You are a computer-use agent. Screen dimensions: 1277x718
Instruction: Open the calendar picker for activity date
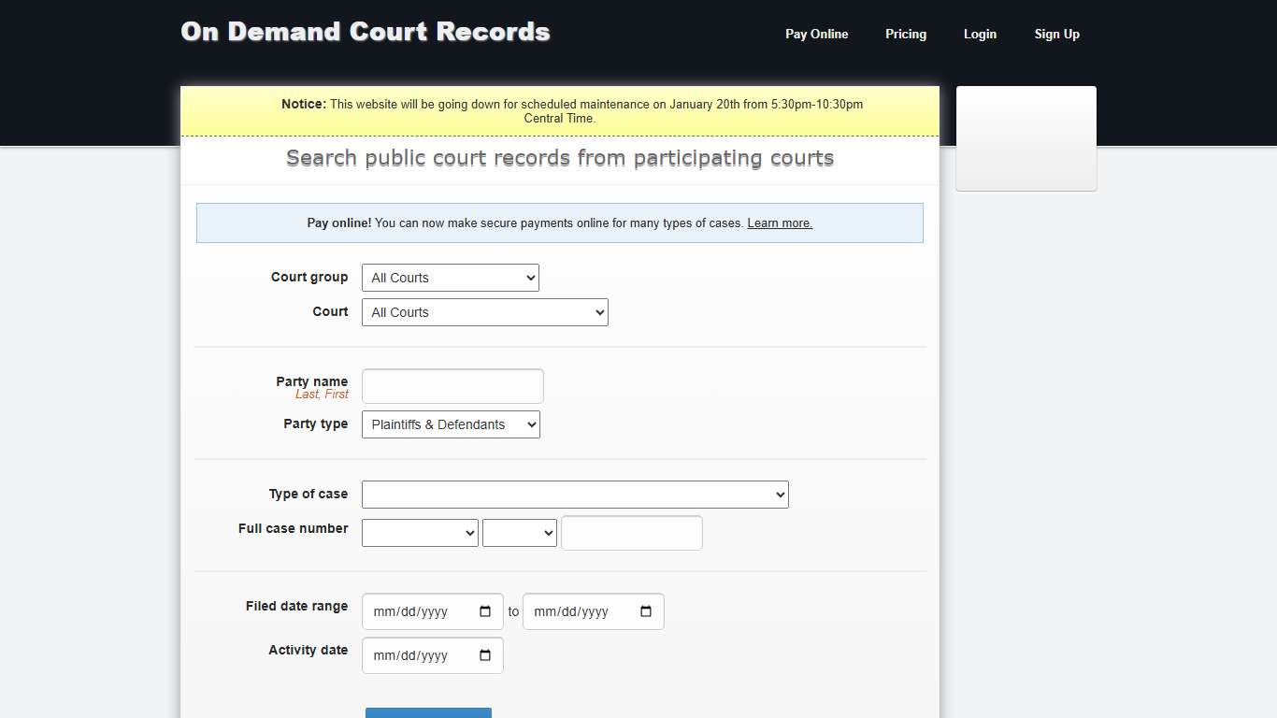[485, 654]
